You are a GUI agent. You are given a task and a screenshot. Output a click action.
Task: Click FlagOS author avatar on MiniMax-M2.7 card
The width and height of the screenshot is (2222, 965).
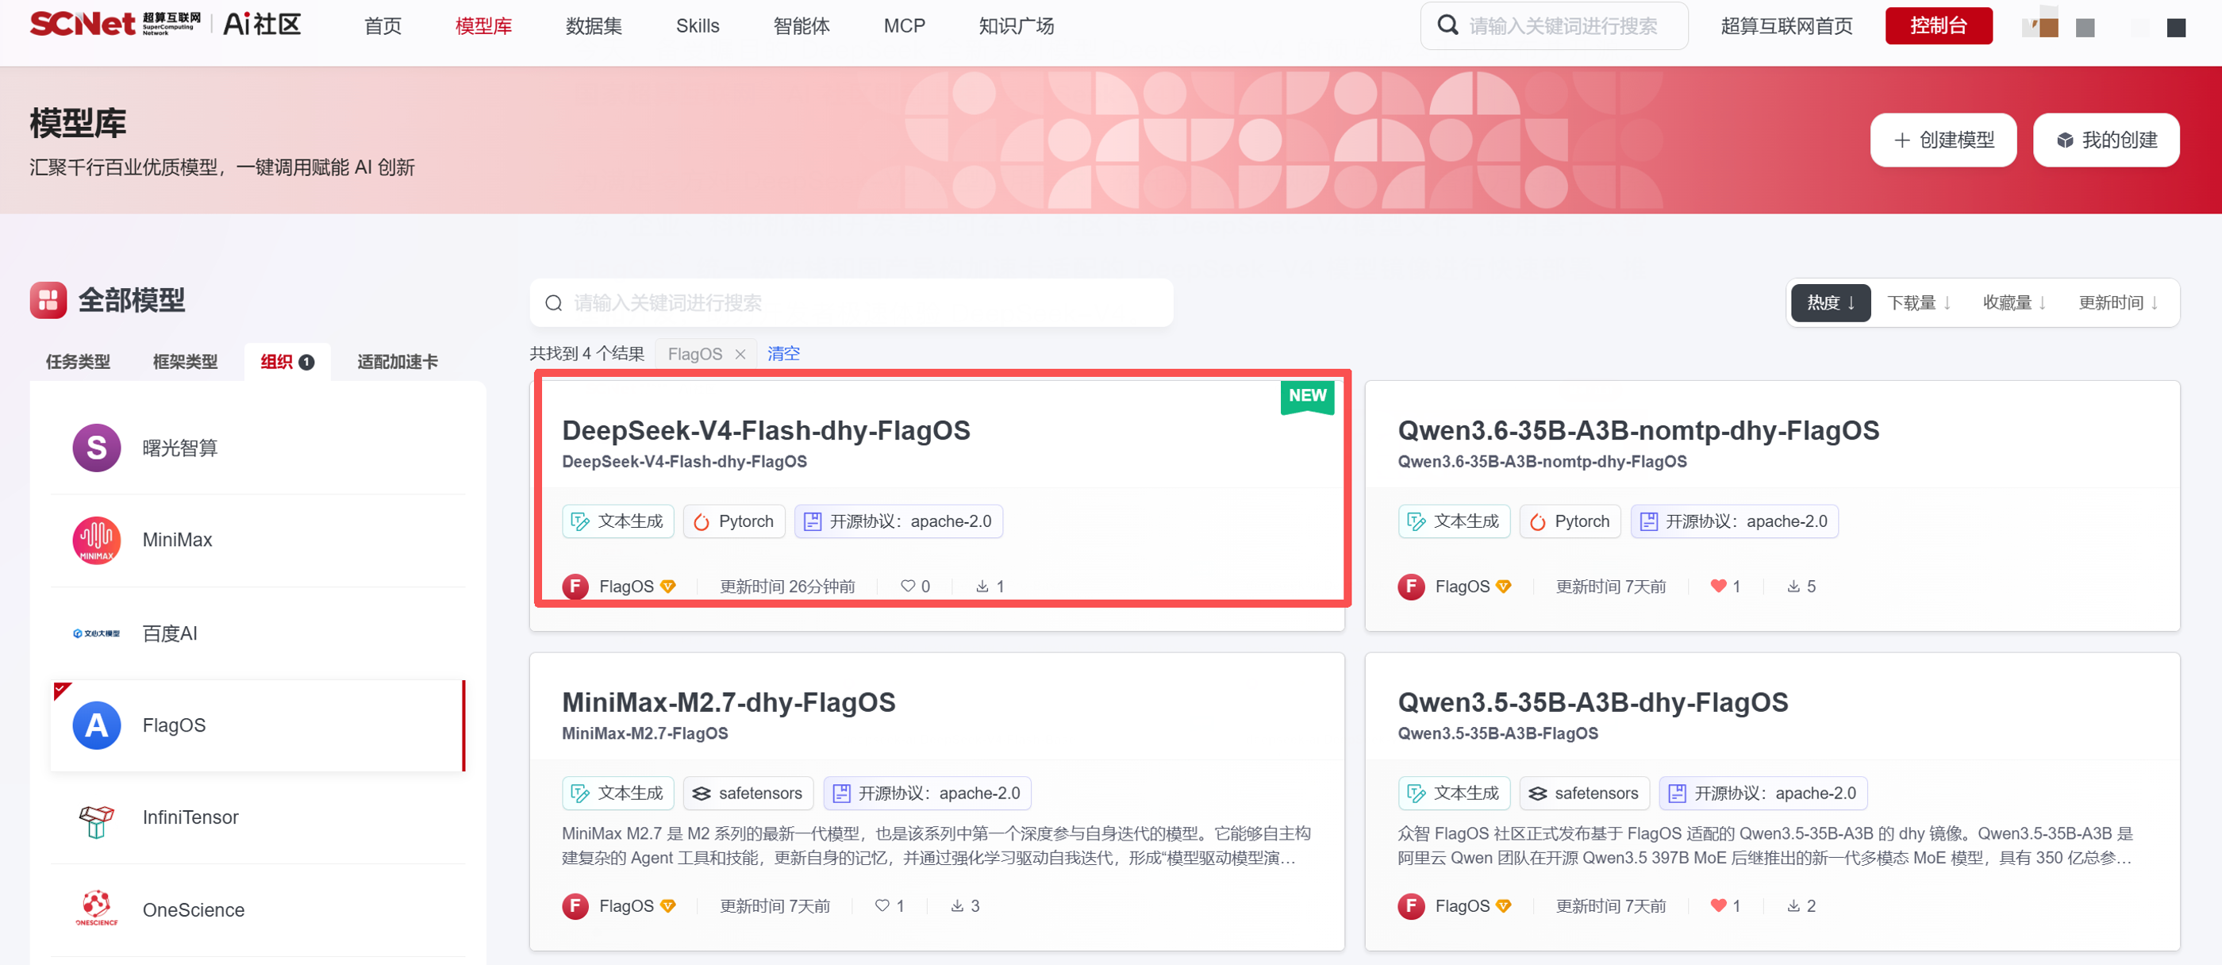point(575,905)
